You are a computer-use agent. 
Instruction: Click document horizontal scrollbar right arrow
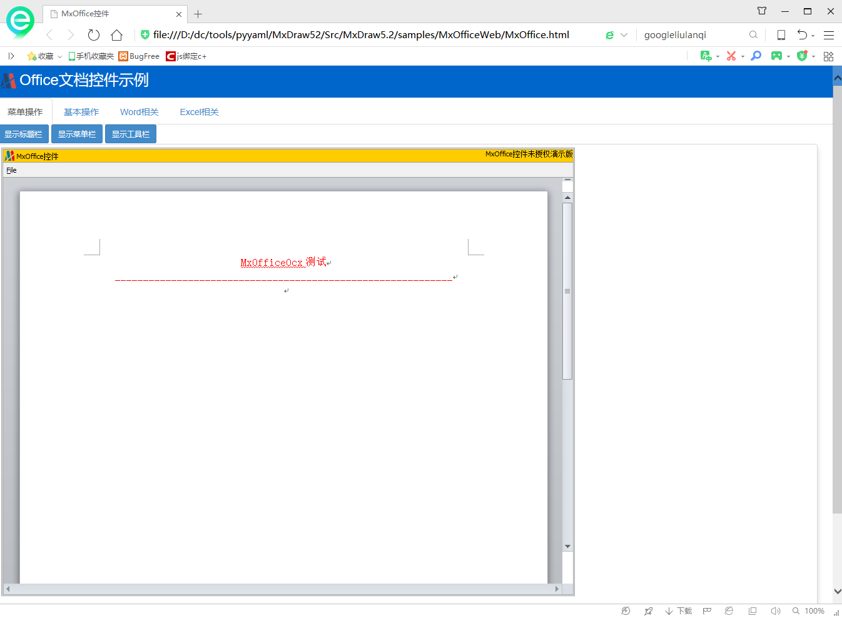(557, 589)
